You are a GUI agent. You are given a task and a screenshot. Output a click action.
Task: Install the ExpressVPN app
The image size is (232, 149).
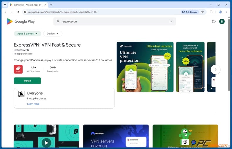pos(27,81)
